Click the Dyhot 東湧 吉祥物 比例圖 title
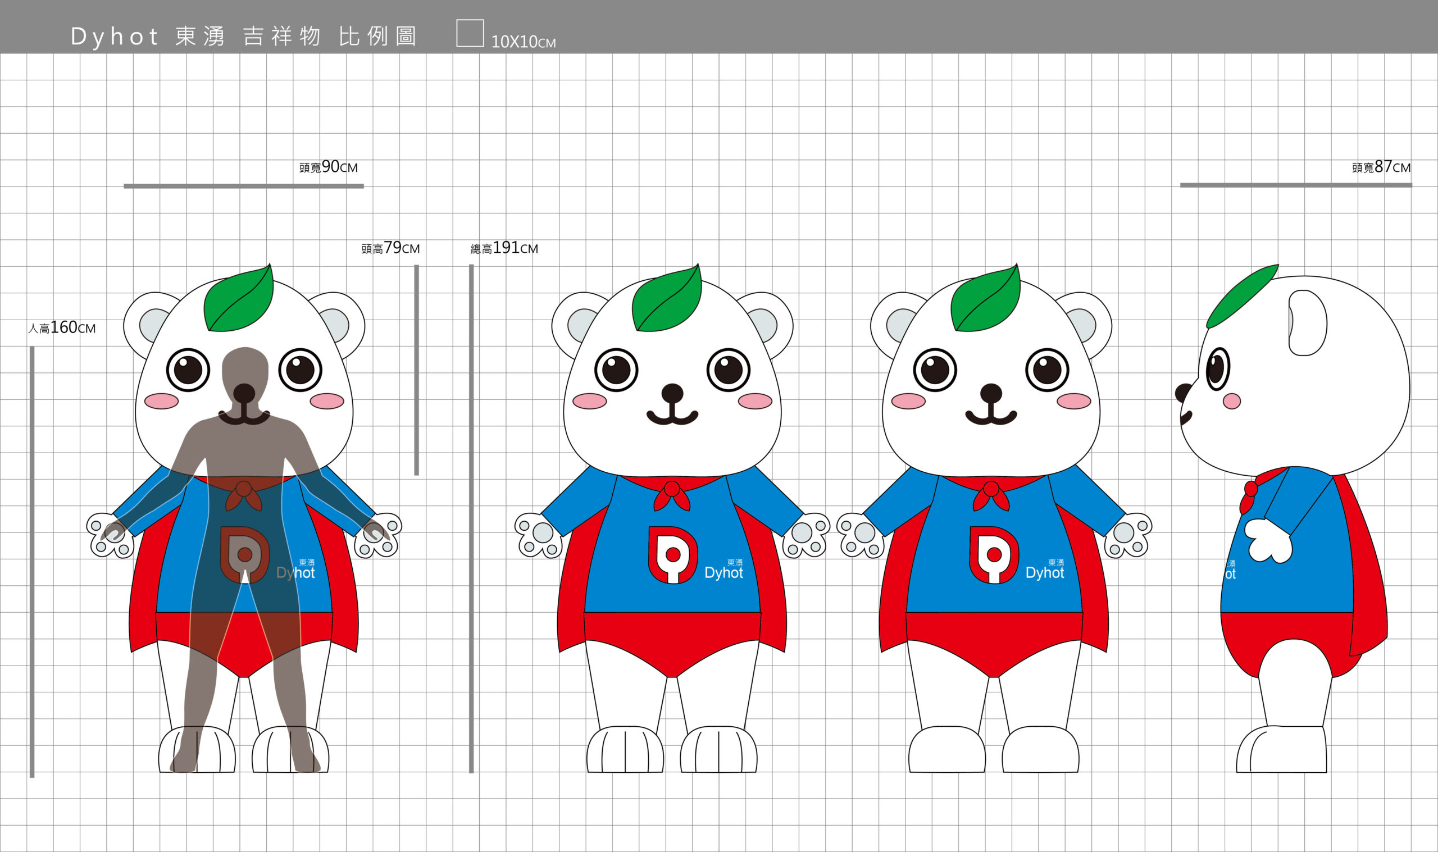Viewport: 1438px width, 852px height. tap(243, 36)
